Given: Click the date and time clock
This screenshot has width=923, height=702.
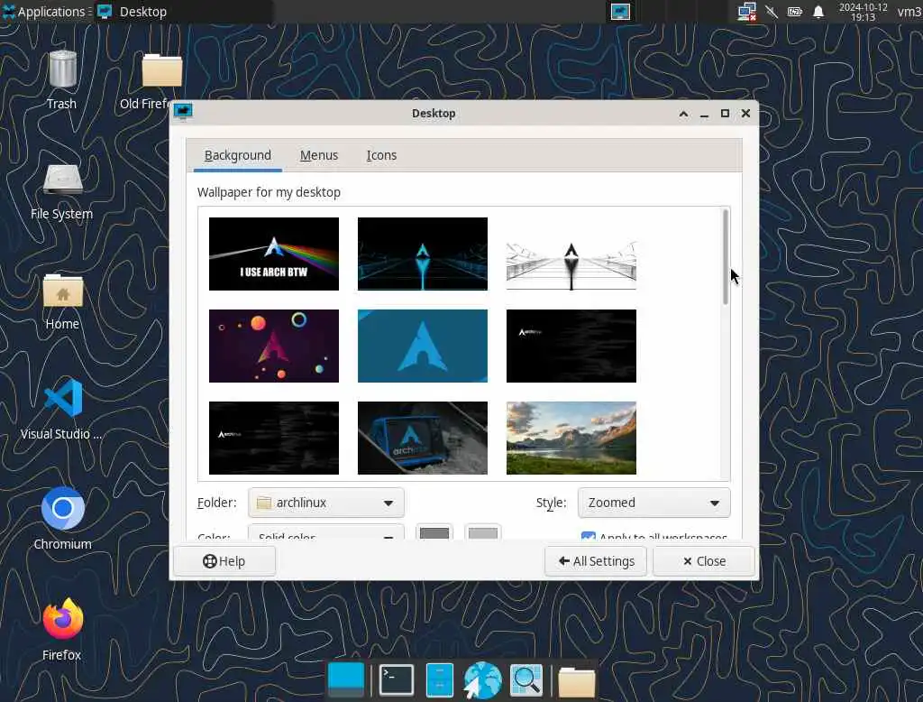Looking at the screenshot, I should [x=863, y=12].
